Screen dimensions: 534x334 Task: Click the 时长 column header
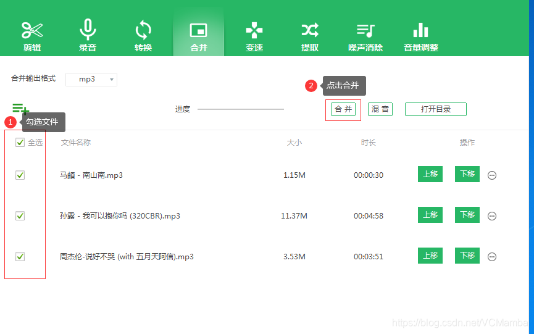point(368,143)
